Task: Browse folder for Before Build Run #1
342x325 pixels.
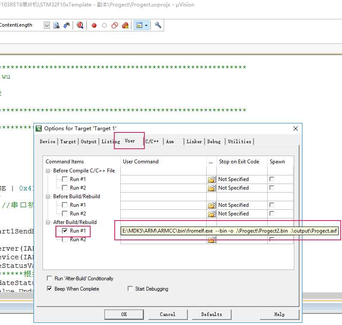Action: click(211, 205)
